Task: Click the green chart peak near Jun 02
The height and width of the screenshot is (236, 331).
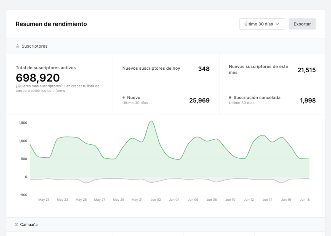Action: click(x=151, y=121)
